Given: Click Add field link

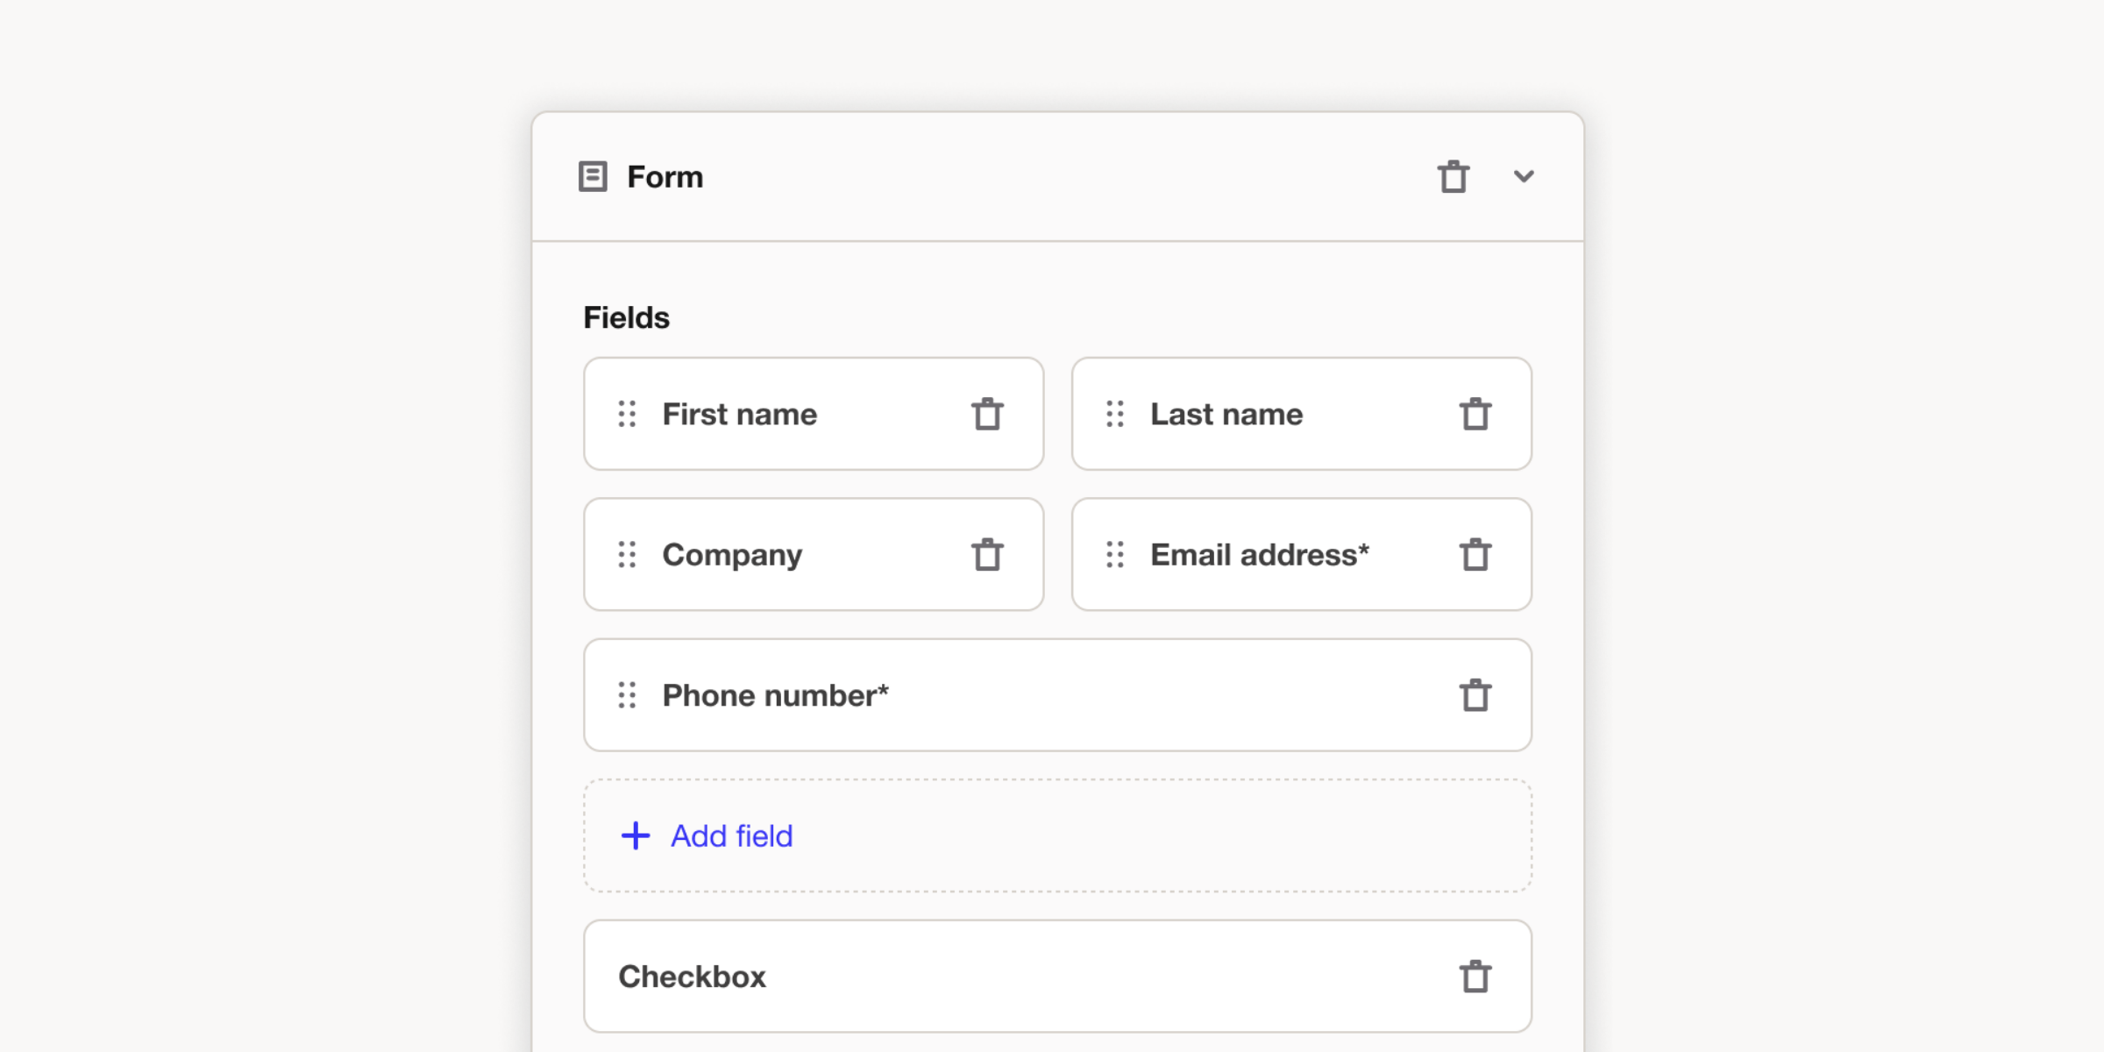Looking at the screenshot, I should (731, 835).
